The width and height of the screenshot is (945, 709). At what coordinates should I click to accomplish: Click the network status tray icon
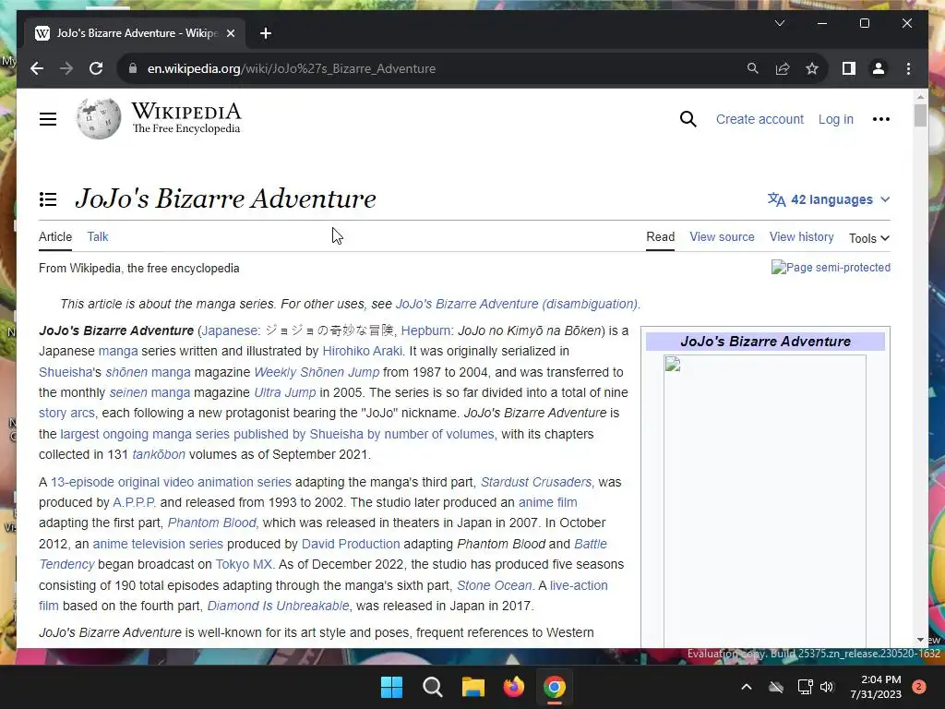805,687
